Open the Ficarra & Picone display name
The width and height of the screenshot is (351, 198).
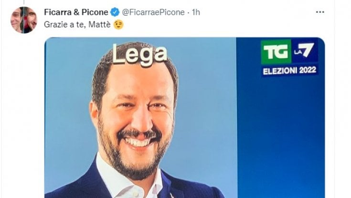76,12
